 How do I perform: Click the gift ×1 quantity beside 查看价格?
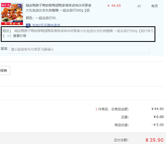[9, 36]
